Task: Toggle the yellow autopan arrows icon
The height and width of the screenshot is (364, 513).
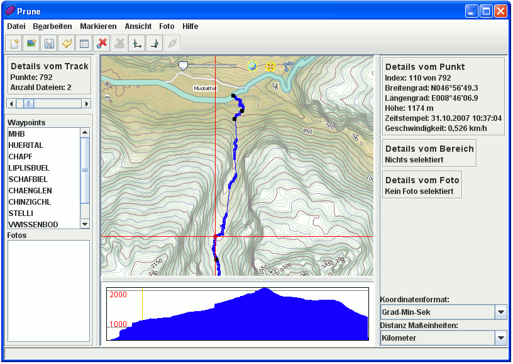Action: pos(270,66)
